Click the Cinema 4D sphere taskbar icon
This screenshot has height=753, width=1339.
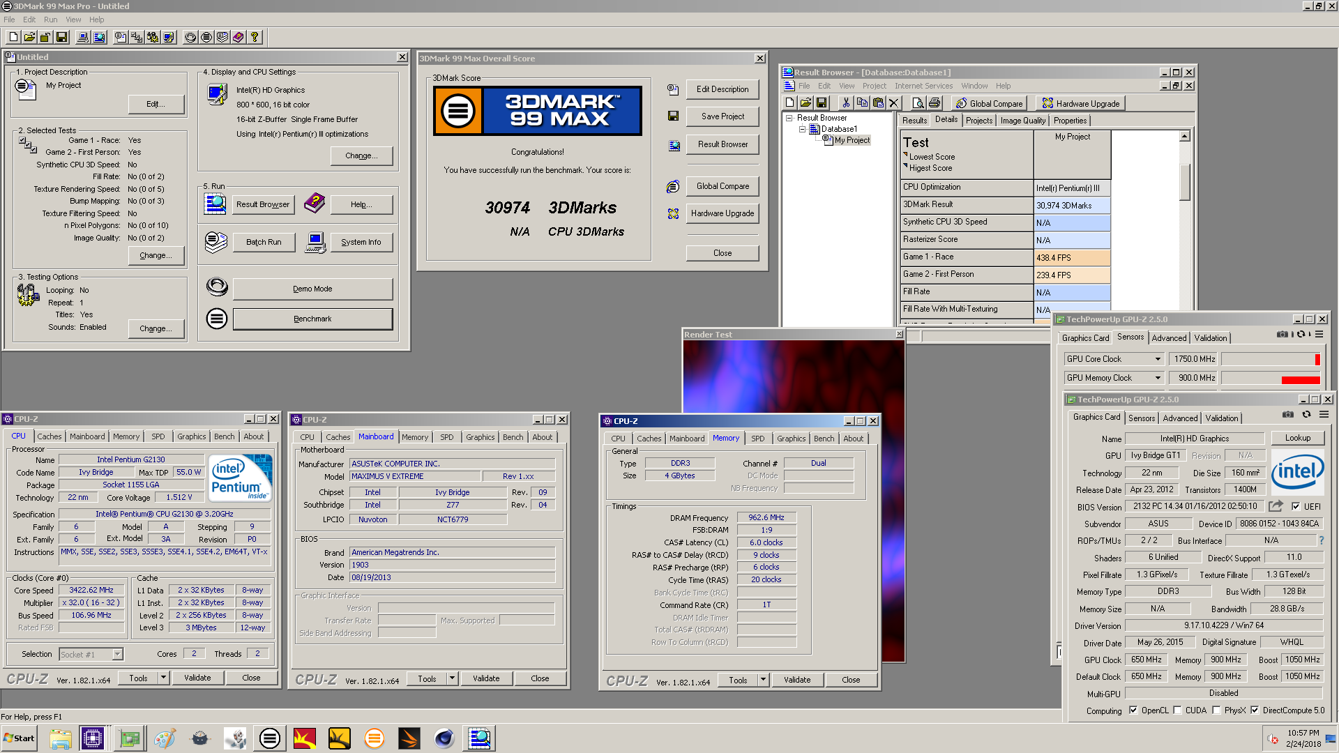click(x=444, y=738)
